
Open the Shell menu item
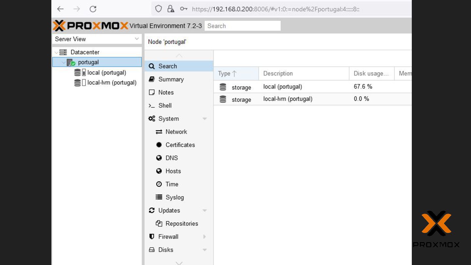coord(179,105)
